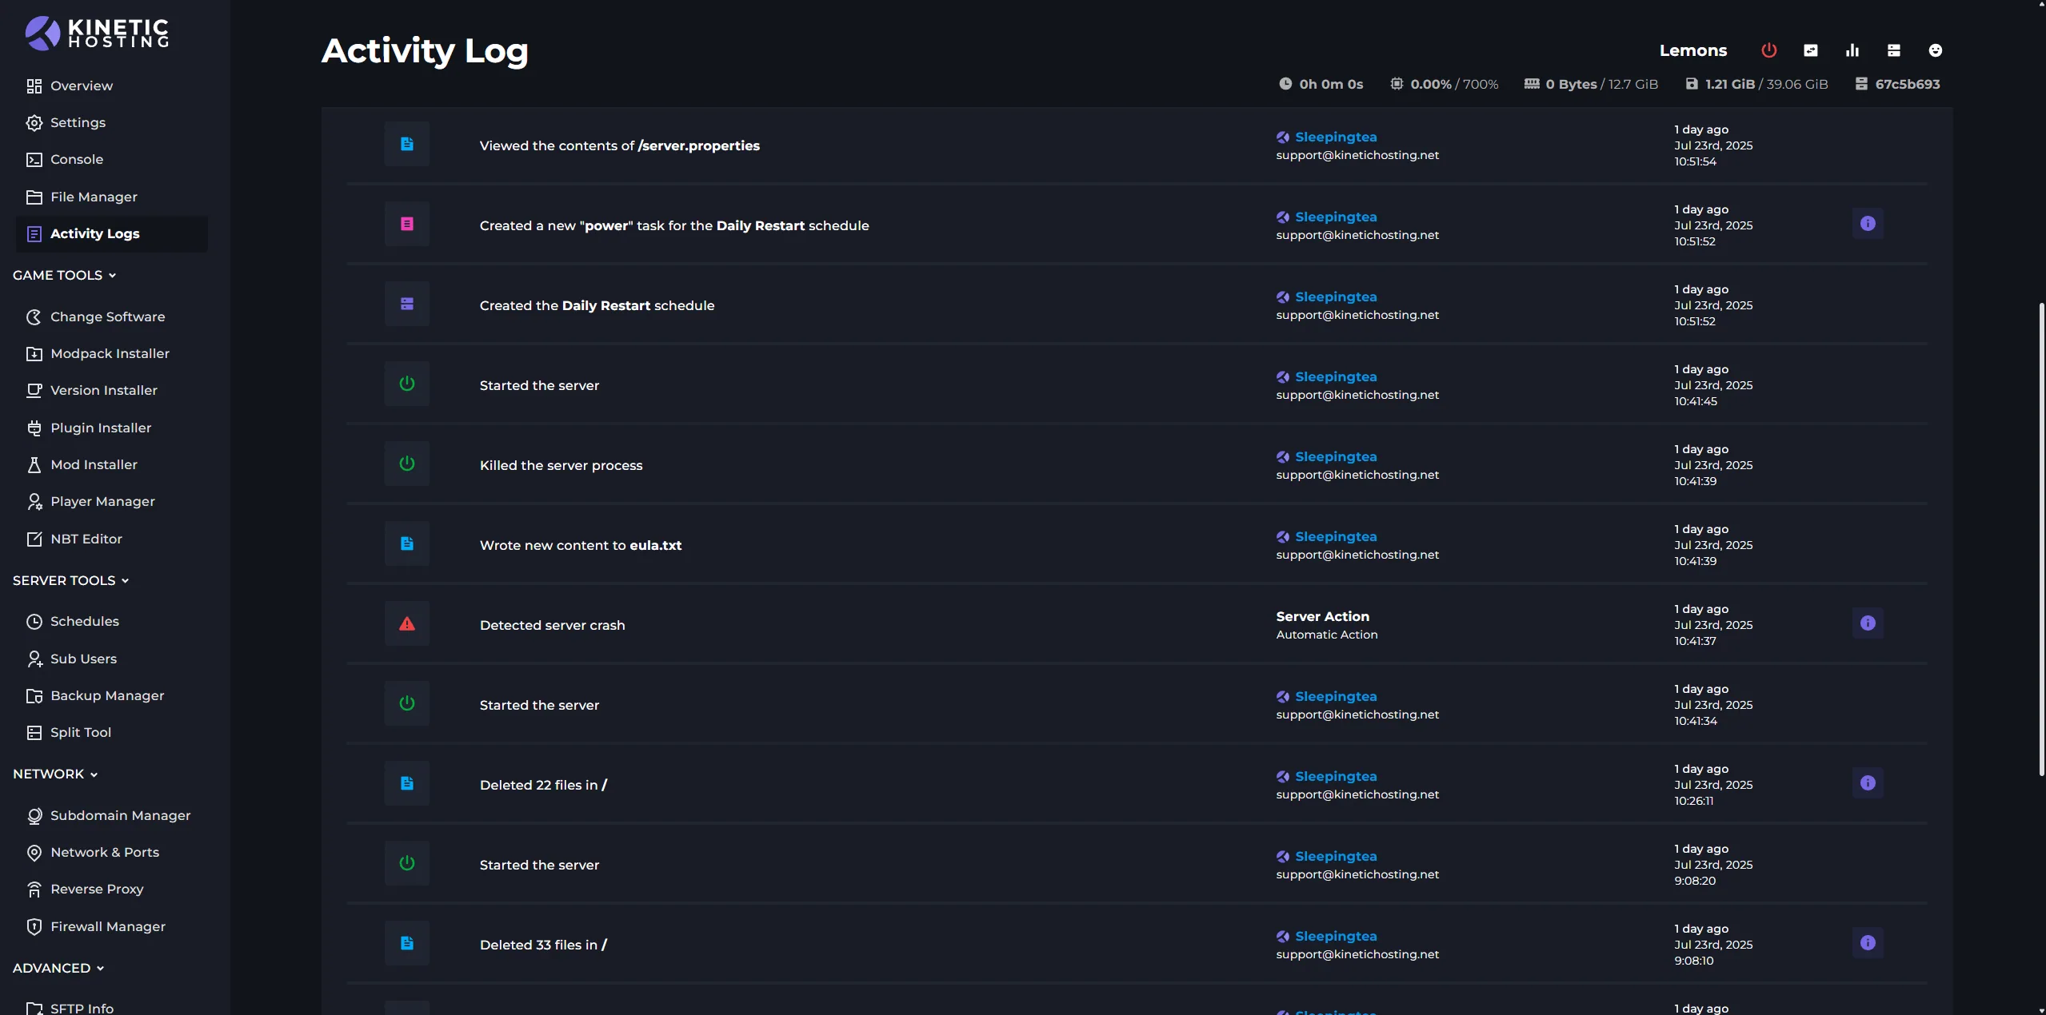This screenshot has height=1015, width=2046.
Task: Open the Plugin Installer page
Action: pyautogui.click(x=100, y=428)
